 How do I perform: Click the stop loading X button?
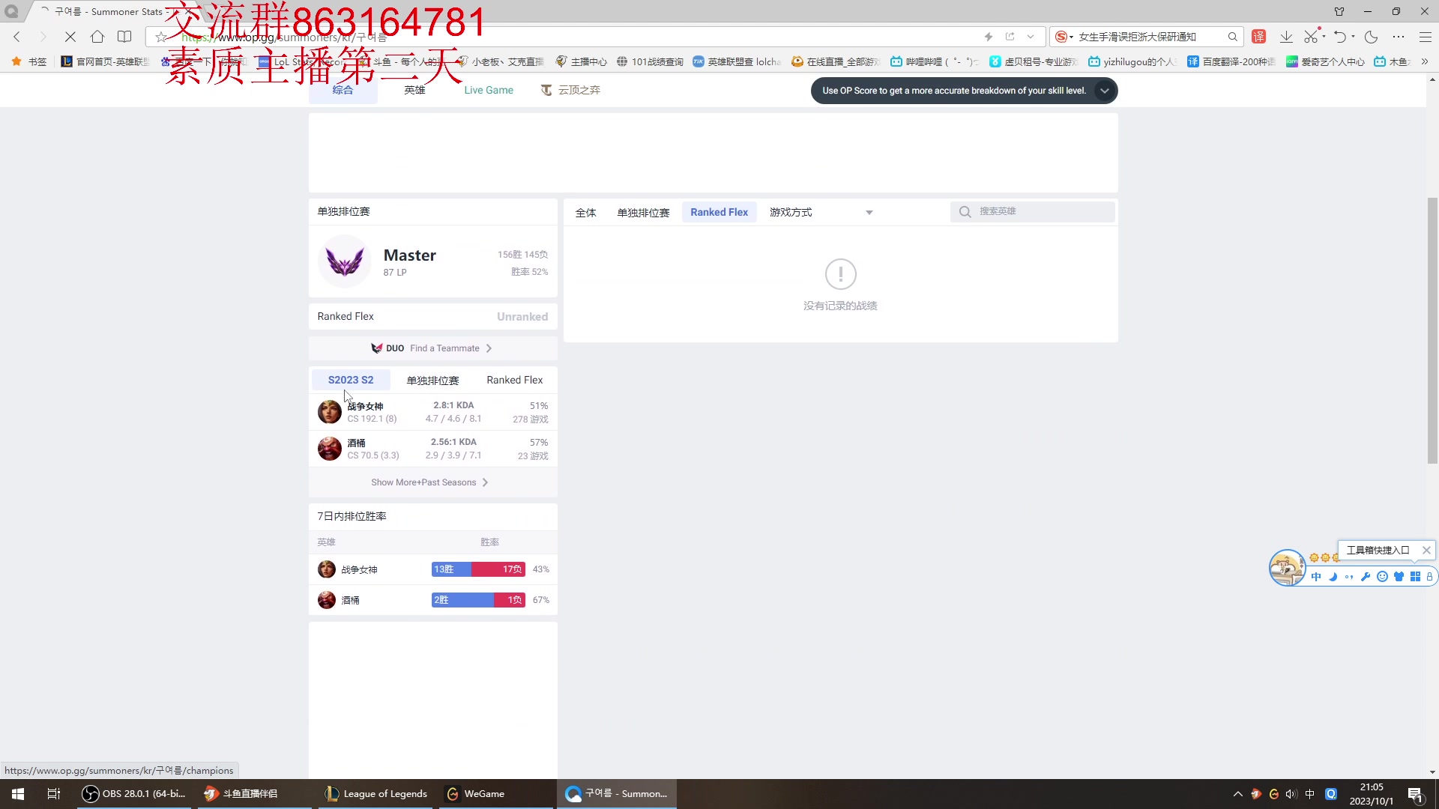tap(70, 37)
